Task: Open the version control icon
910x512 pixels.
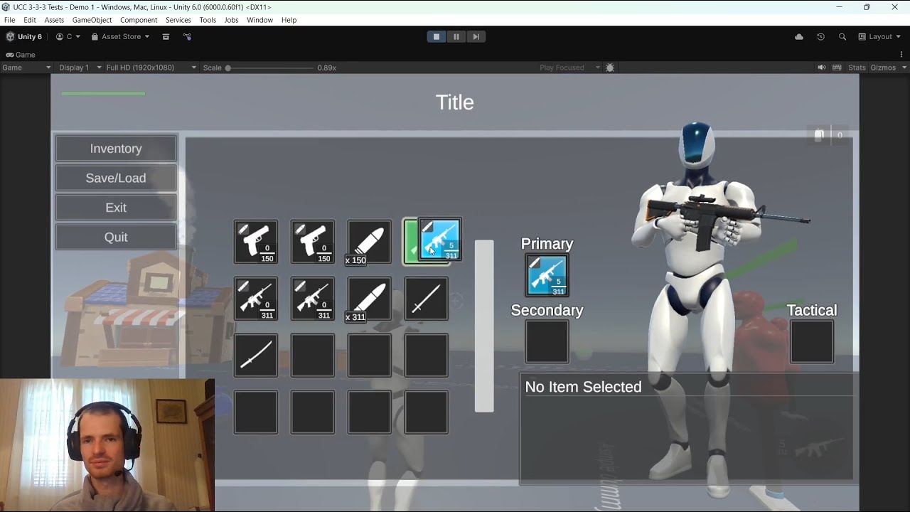Action: click(187, 36)
